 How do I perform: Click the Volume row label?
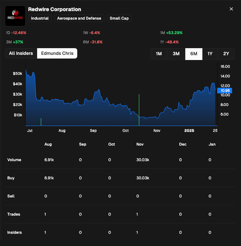(14, 160)
